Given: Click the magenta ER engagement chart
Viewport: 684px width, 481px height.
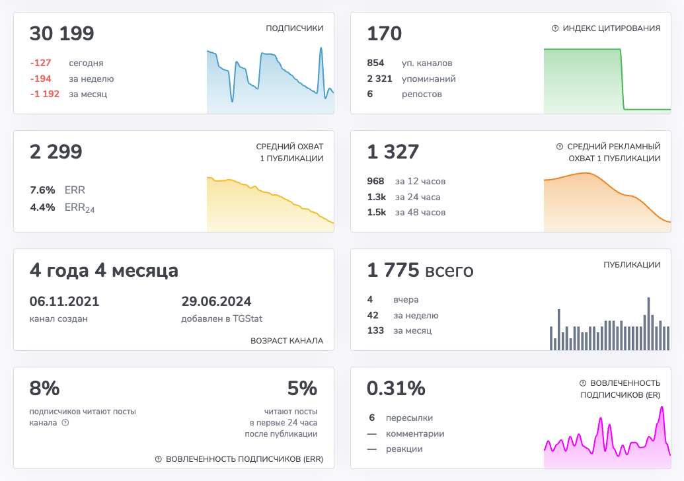Looking at the screenshot, I should pos(607,437).
